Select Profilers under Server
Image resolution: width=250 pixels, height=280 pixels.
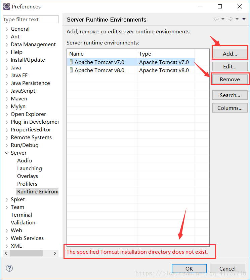tap(27, 184)
